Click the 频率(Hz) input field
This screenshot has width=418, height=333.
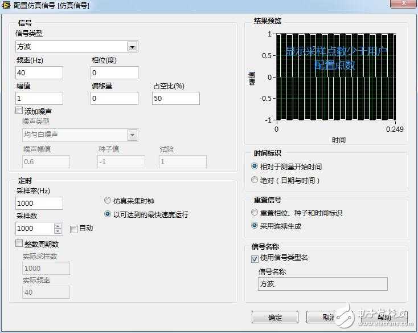point(39,72)
